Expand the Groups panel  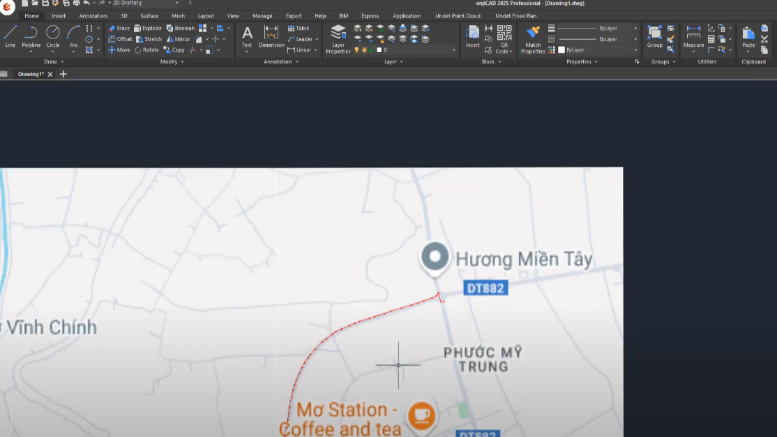[663, 61]
